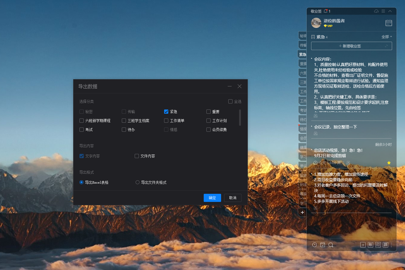Image resolution: width=405 pixels, height=270 pixels.
Task: Switch to the 紧急 side tab
Action: point(302,54)
